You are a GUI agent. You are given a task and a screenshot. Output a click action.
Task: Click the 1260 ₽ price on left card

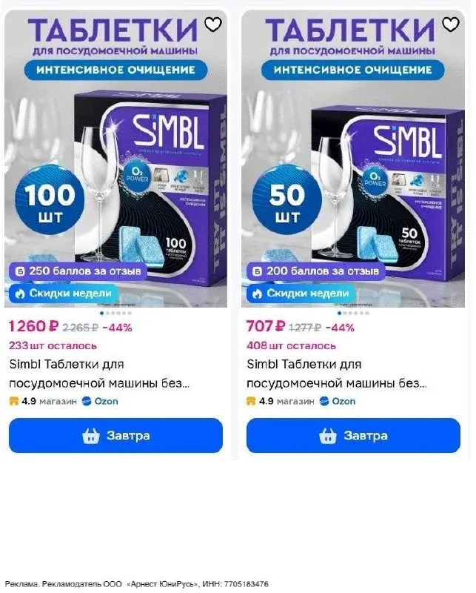(33, 326)
